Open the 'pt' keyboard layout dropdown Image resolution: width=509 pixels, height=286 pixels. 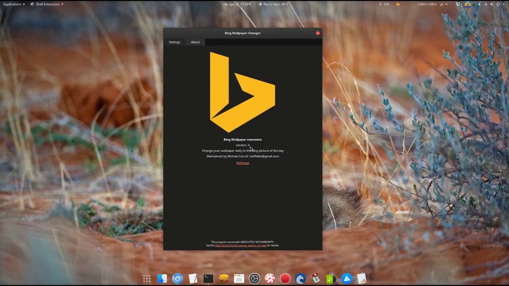(444, 4)
